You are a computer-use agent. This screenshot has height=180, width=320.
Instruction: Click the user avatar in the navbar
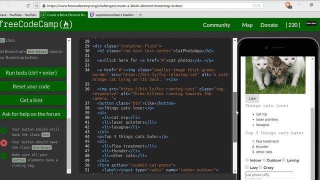311,23
